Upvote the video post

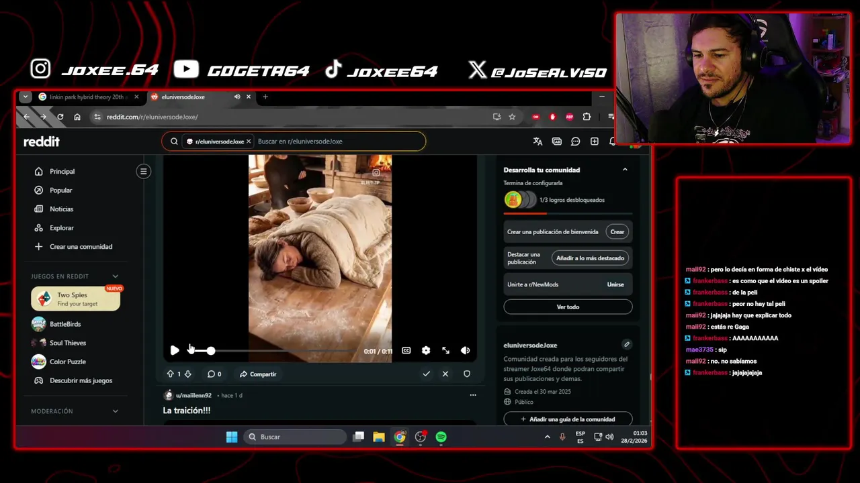(x=170, y=374)
